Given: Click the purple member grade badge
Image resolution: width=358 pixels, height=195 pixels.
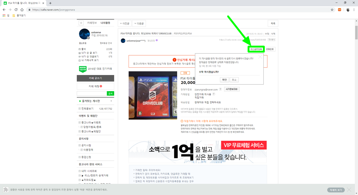Looking at the screenshot, I should pyautogui.click(x=157, y=40).
